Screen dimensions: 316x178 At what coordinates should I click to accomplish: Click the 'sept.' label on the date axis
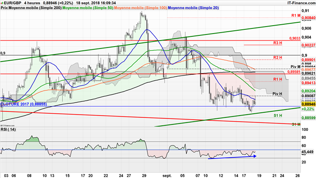(167, 176)
